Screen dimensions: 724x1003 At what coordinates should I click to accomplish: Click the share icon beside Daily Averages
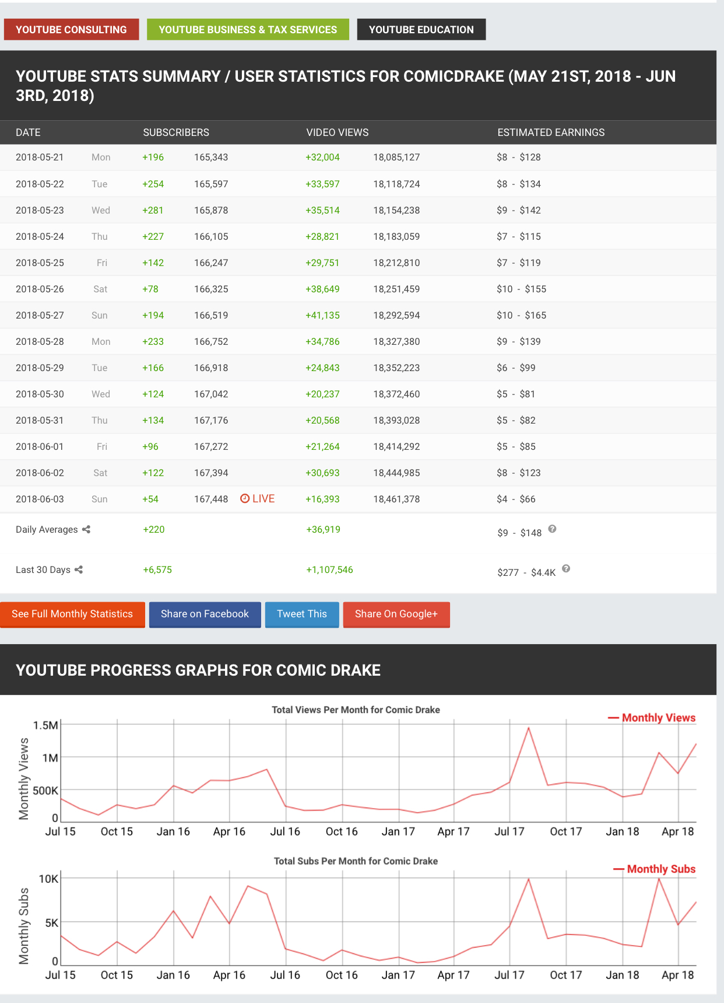point(86,529)
